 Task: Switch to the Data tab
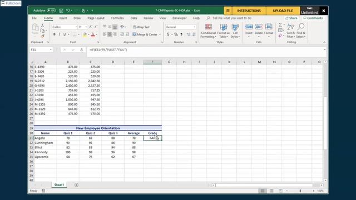pos(133,18)
